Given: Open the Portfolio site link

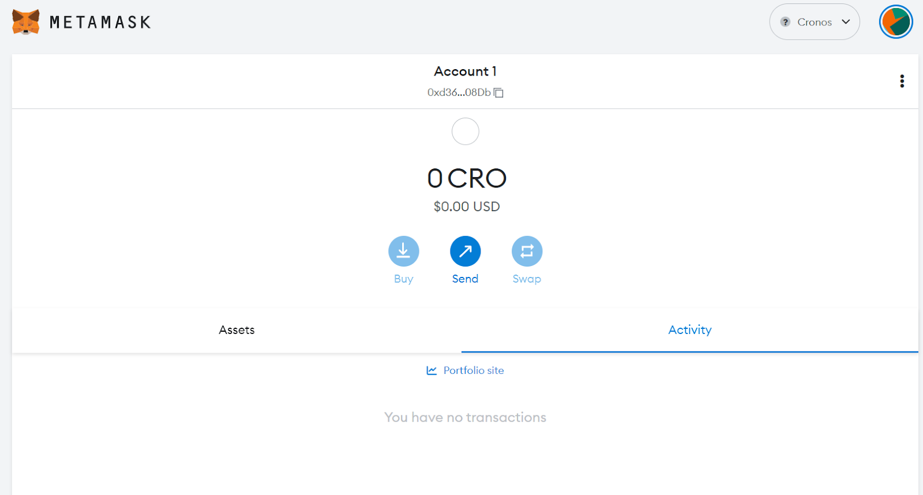Looking at the screenshot, I should pos(466,370).
